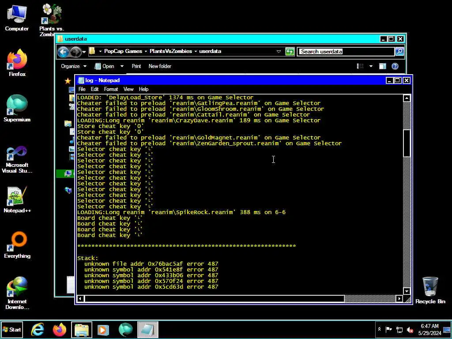
Task: Open Windows Media Player from taskbar
Action: tap(103, 329)
